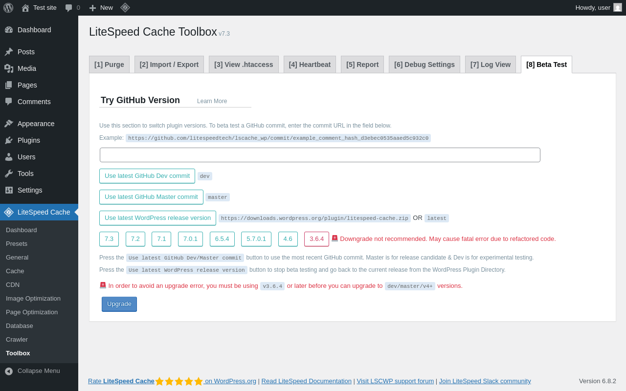Click the comments bubble icon in admin bar
Screen dimensions: 626x391
click(69, 8)
